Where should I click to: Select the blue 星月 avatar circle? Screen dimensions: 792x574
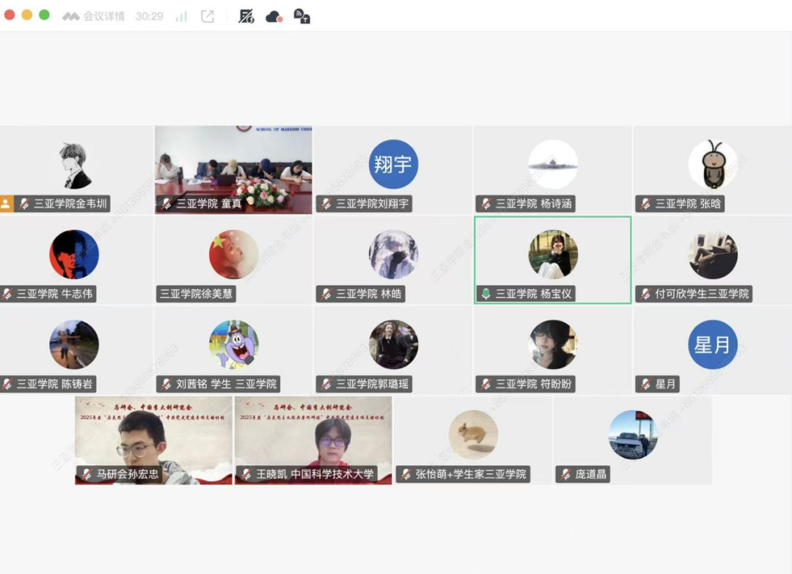tap(712, 344)
